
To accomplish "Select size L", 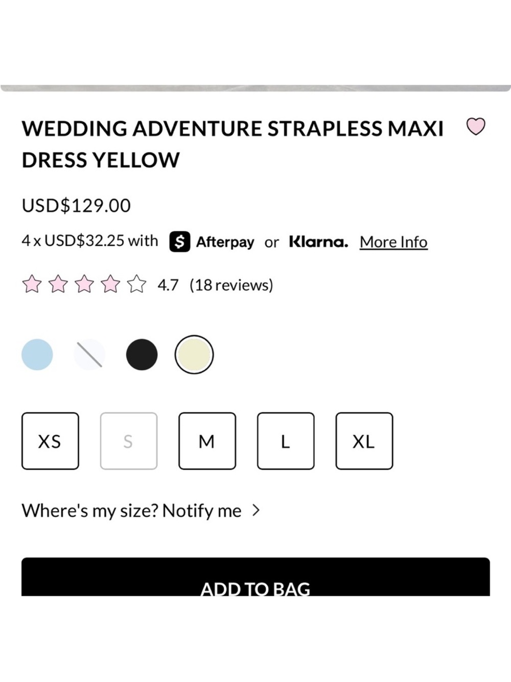I will [286, 441].
